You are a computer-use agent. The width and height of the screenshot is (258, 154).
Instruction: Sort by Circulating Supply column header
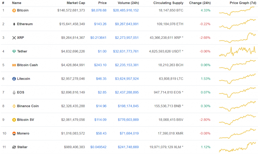[168, 3]
